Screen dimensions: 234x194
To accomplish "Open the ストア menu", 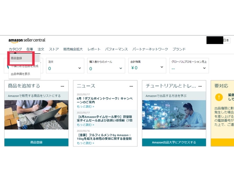I will pos(54,49).
